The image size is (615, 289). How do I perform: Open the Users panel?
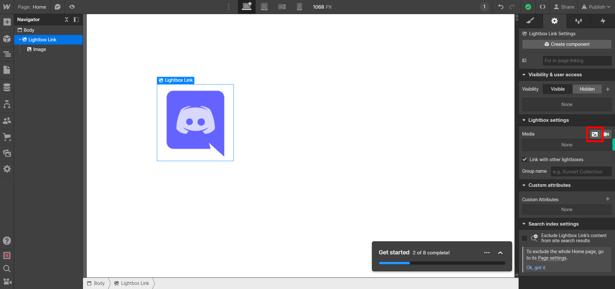pos(7,121)
